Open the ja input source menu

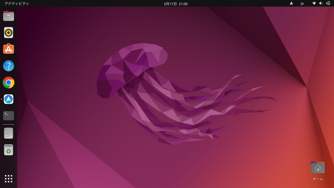[302, 4]
